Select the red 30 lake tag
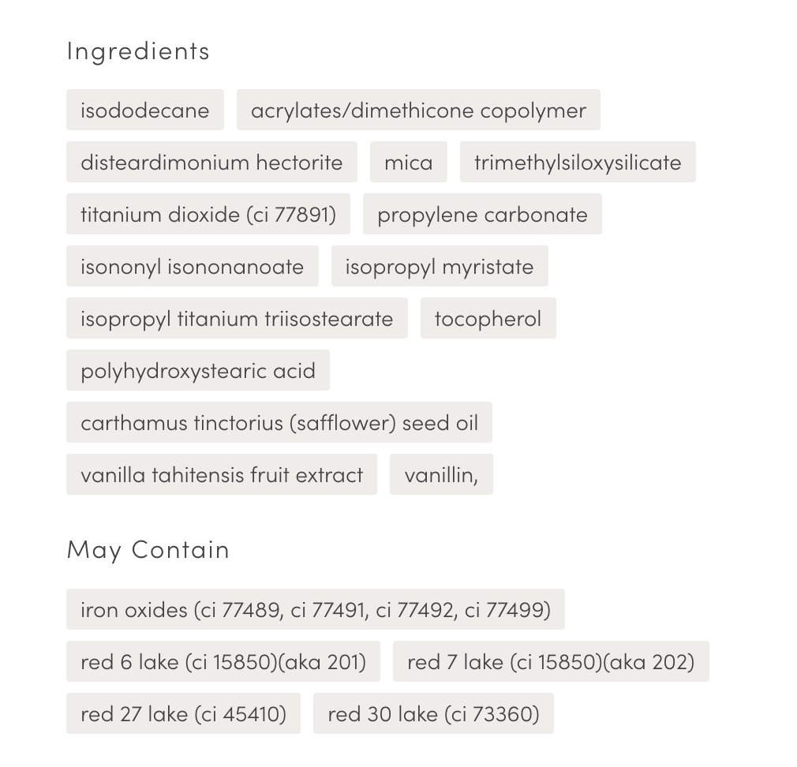Screen dimensions: 797x767 [433, 713]
